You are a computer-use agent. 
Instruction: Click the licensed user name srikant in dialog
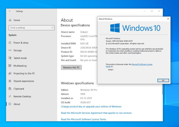tap(111, 70)
